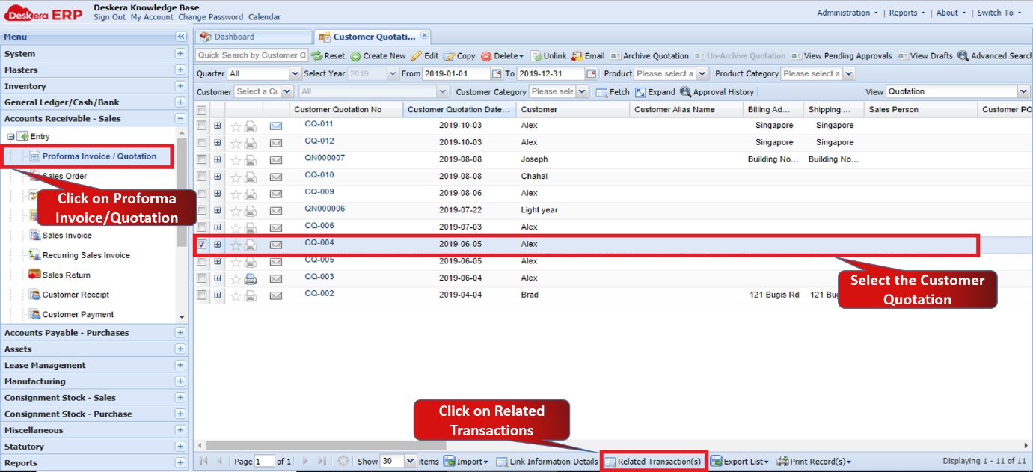Open the Product Category dropdown
Image resolution: width=1033 pixels, height=472 pixels.
(x=848, y=74)
